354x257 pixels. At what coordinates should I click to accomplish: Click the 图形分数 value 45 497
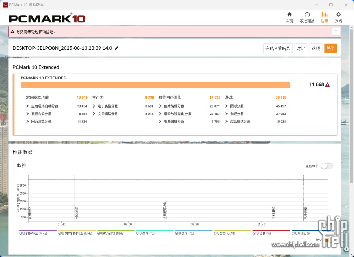tap(281, 106)
